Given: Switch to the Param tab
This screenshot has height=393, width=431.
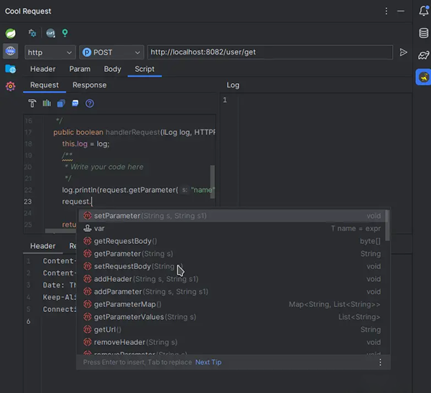Looking at the screenshot, I should pos(80,69).
